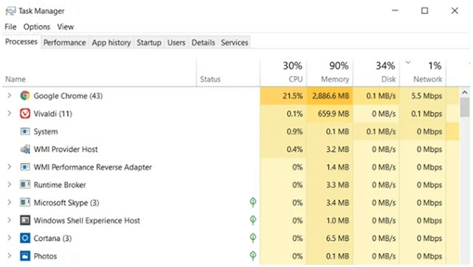473x267 pixels.
Task: Click the Google Chrome process icon
Action: tap(25, 96)
